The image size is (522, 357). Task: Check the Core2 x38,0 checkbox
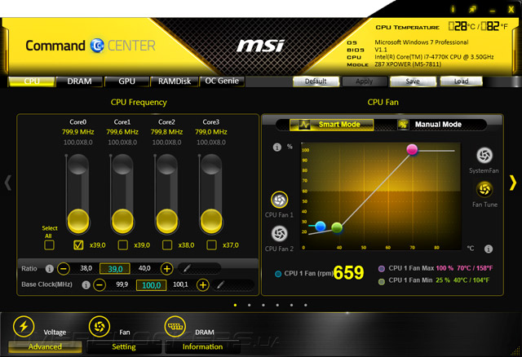[167, 245]
